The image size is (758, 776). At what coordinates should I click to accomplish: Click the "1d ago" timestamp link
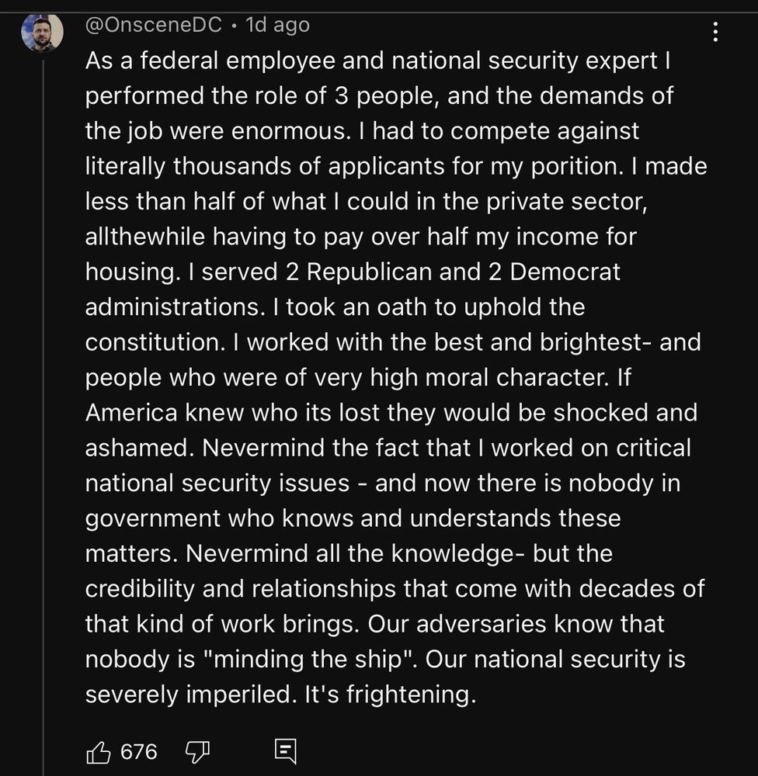click(278, 25)
